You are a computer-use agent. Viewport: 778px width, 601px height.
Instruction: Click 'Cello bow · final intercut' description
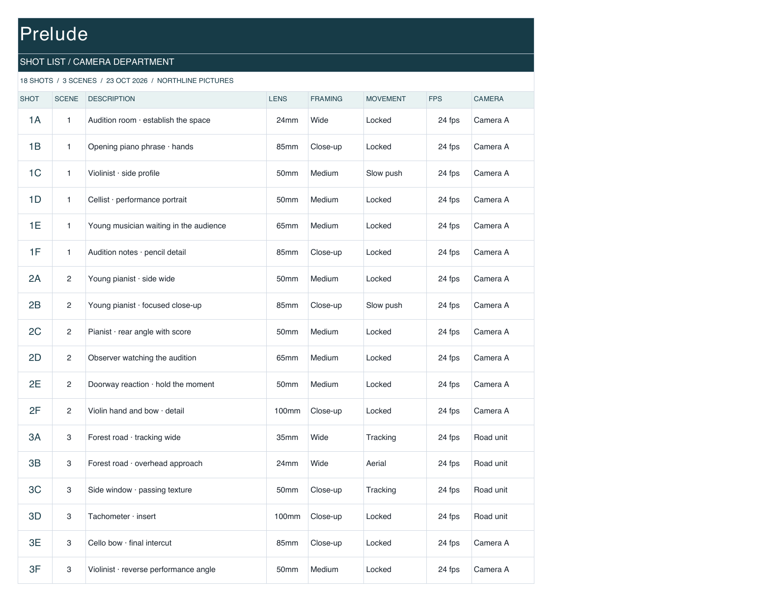(x=130, y=543)
